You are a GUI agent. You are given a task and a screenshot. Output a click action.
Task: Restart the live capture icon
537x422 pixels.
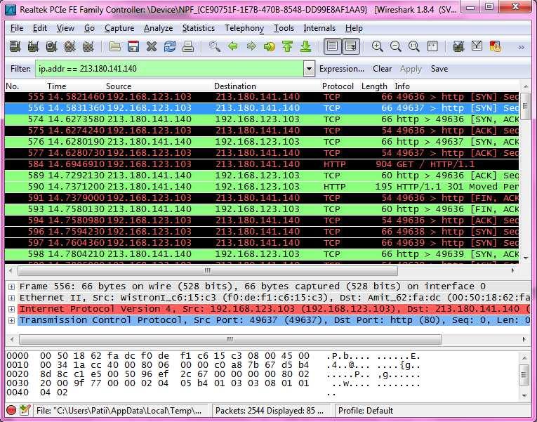[88, 46]
